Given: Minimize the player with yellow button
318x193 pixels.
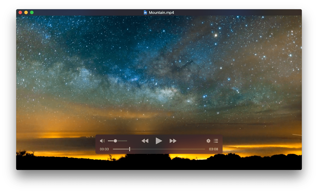Looking at the screenshot, I should pos(26,12).
